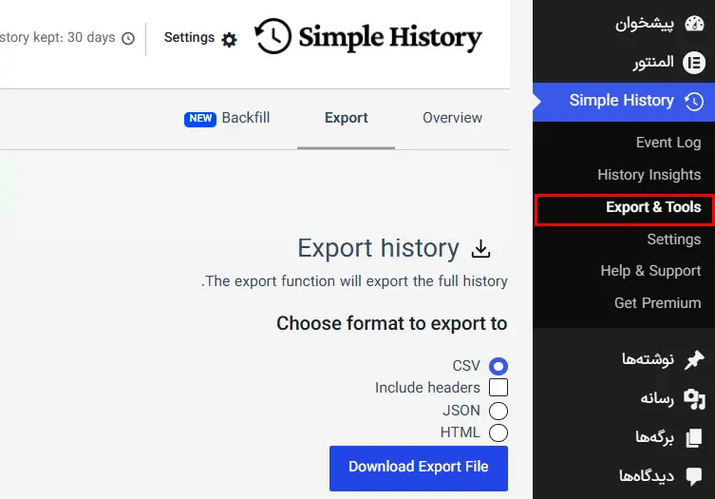Click 'The export function will export' description

(354, 281)
